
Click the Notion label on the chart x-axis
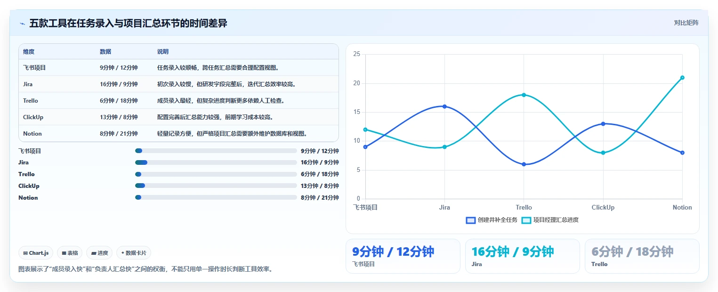point(682,208)
